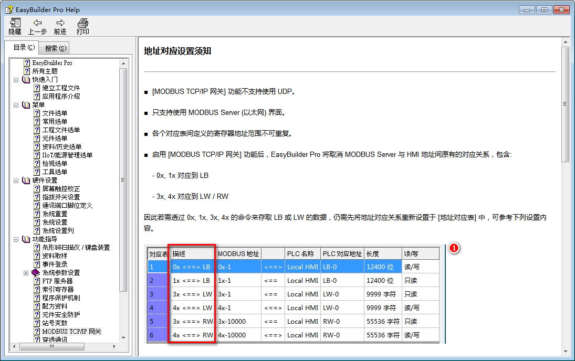The height and width of the screenshot is (361, 575).
Task: Open the 元件安全防护 topic
Action: (61, 315)
